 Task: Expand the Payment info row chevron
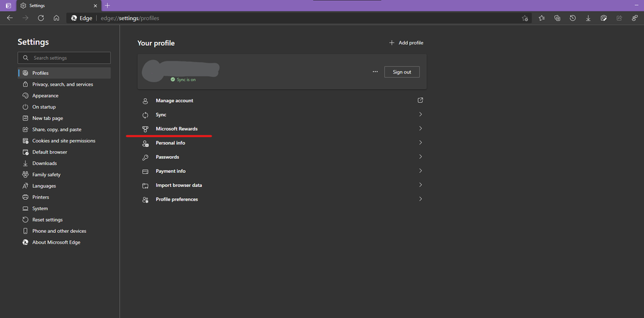pyautogui.click(x=420, y=171)
